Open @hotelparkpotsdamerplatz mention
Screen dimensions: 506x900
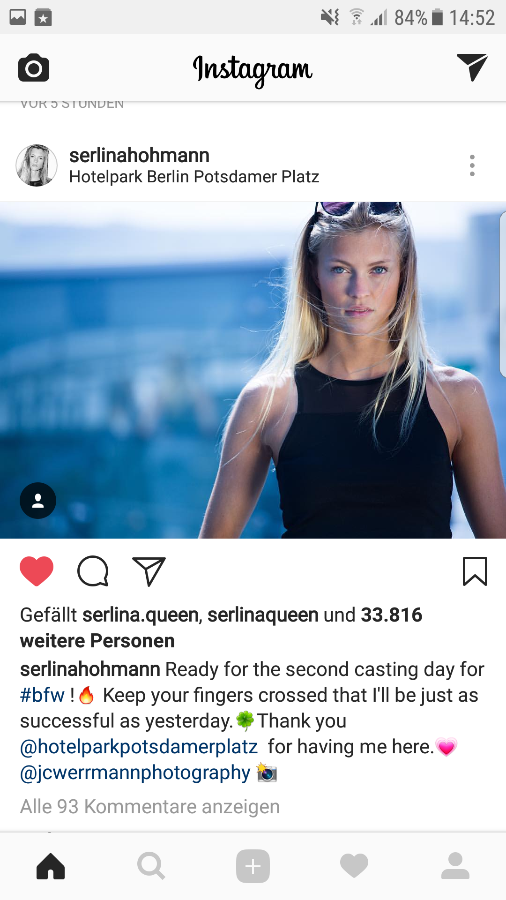click(x=139, y=747)
